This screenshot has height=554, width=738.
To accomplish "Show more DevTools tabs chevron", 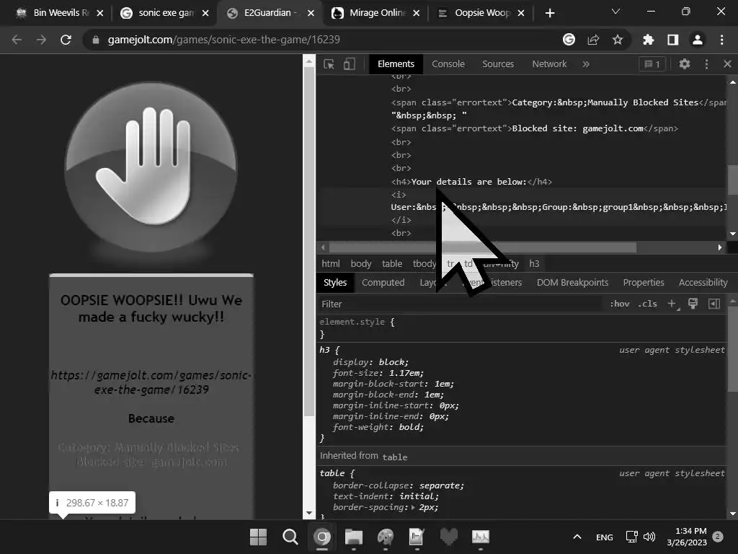I will point(586,64).
